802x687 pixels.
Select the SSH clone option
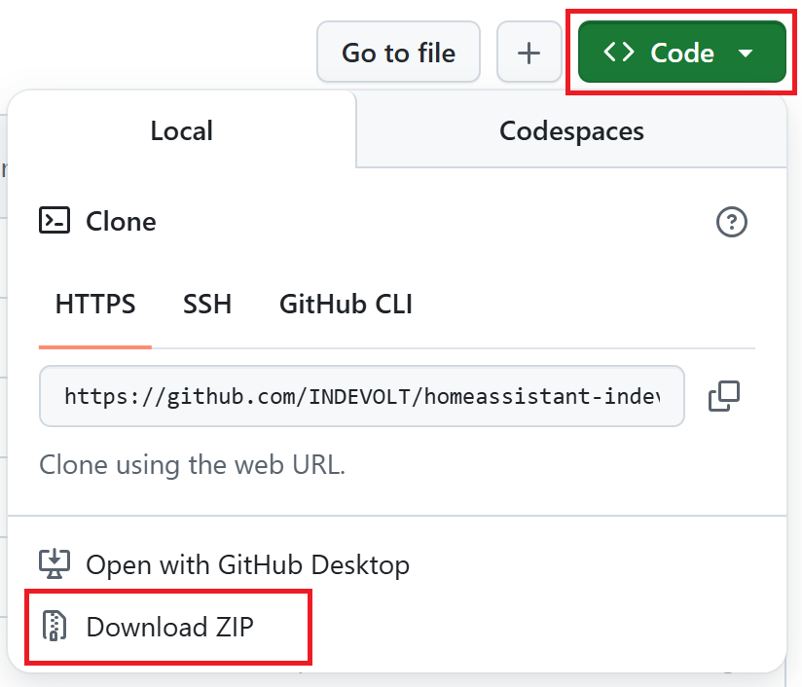(207, 305)
